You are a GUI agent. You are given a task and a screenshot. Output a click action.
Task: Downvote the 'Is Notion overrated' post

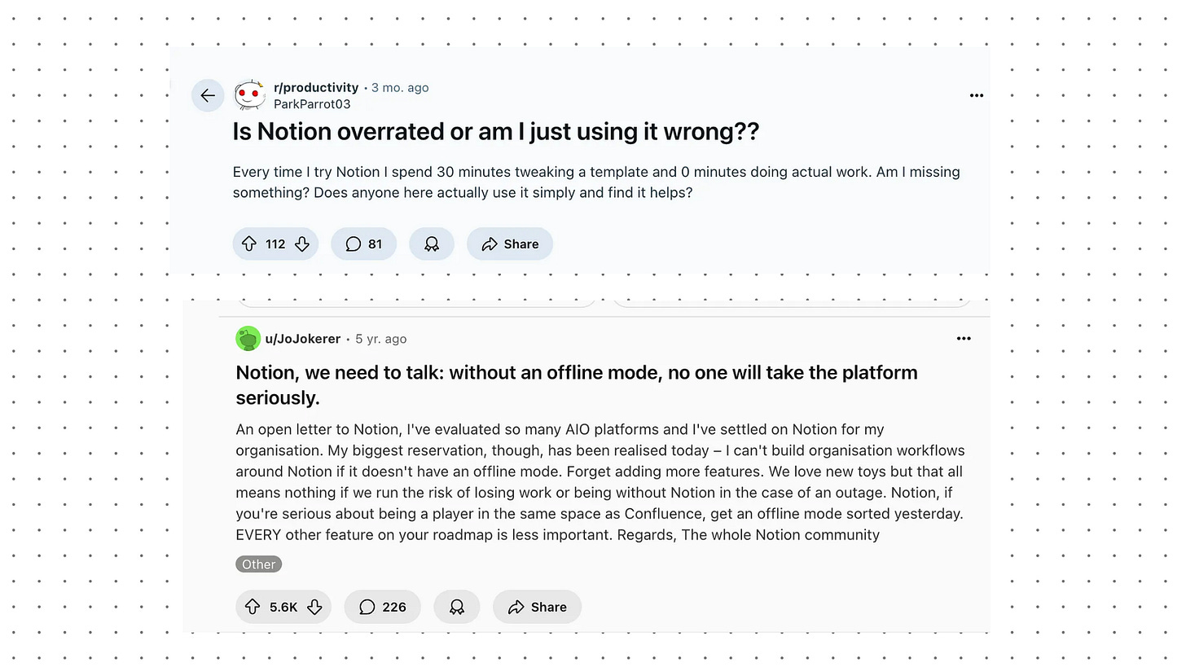coord(302,244)
